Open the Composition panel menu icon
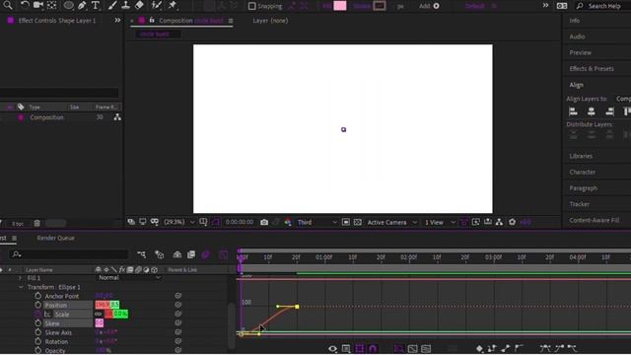The height and width of the screenshot is (355, 631). pyautogui.click(x=231, y=21)
